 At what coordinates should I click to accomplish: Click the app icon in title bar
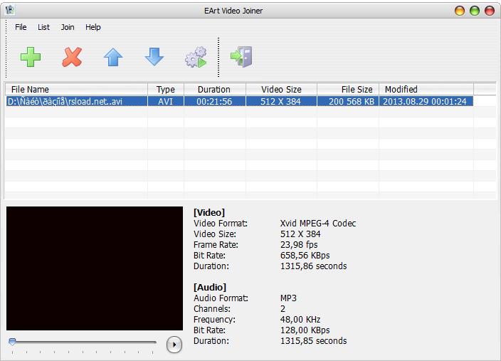10,10
